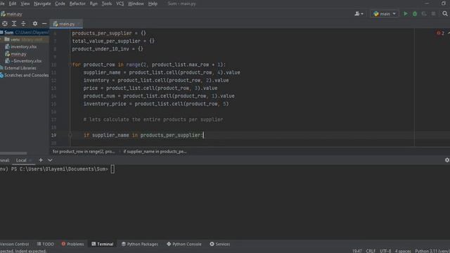
Task: Switch to the main.py editor tab
Action: pos(66,24)
